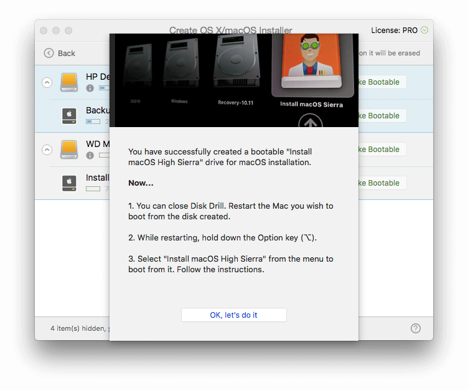The image size is (468, 390).
Task: Collapse the WD drive disclosure chevron
Action: point(47,150)
